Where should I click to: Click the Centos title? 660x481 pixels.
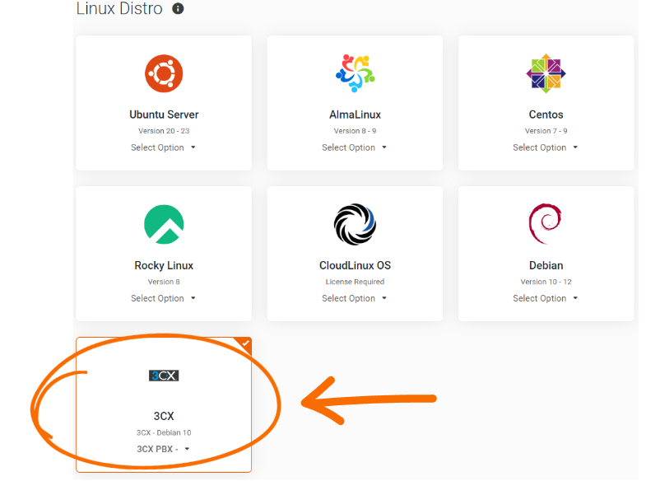[546, 114]
